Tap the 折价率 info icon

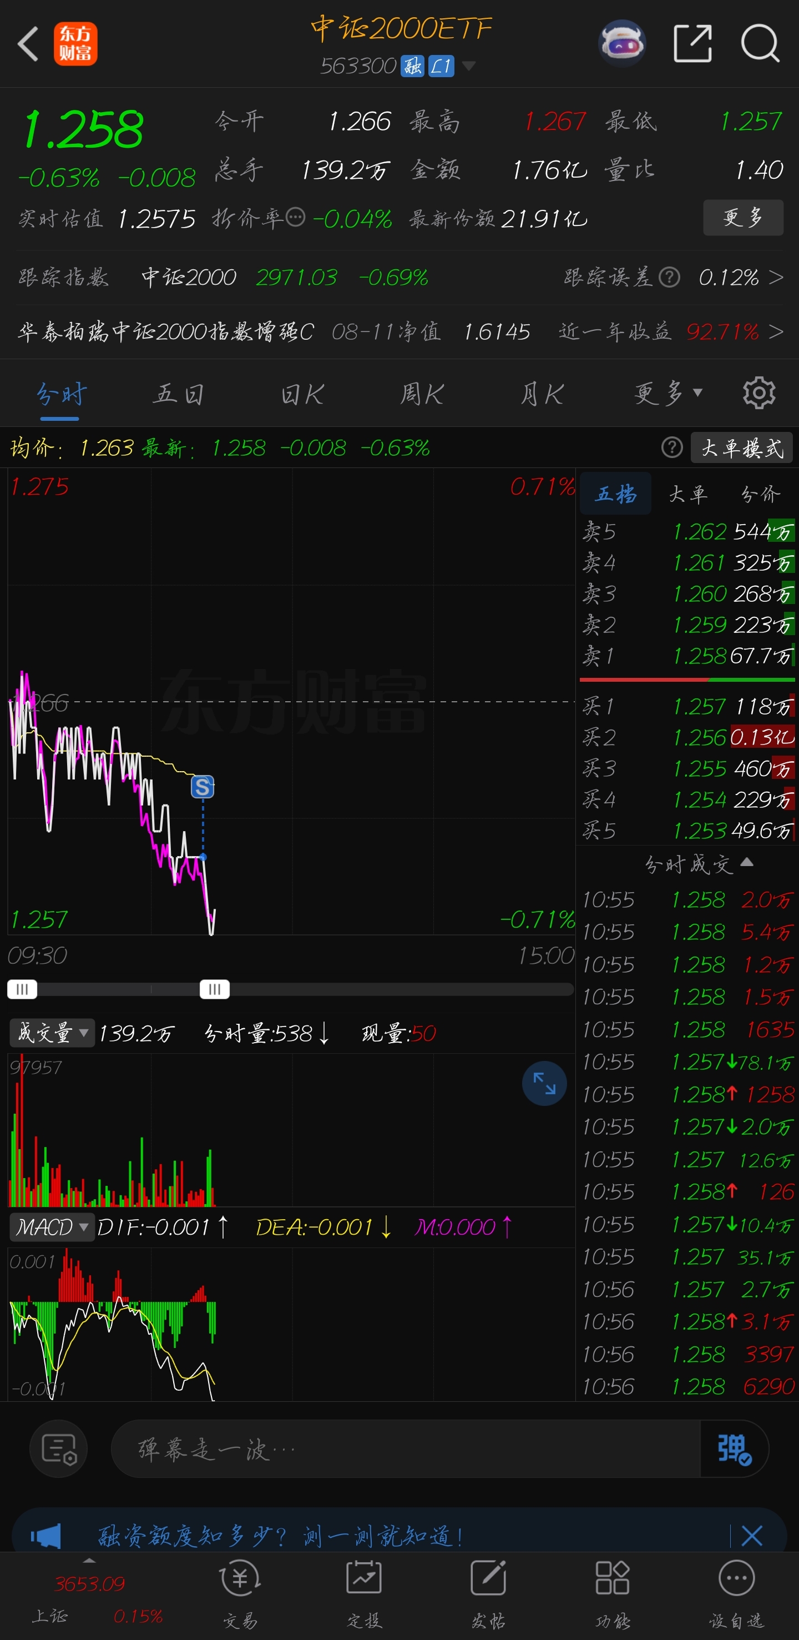[x=295, y=218]
